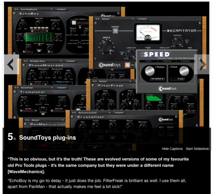Advance to the next slide arrow
Image resolution: width=212 pixels, height=194 pixels.
click(202, 64)
